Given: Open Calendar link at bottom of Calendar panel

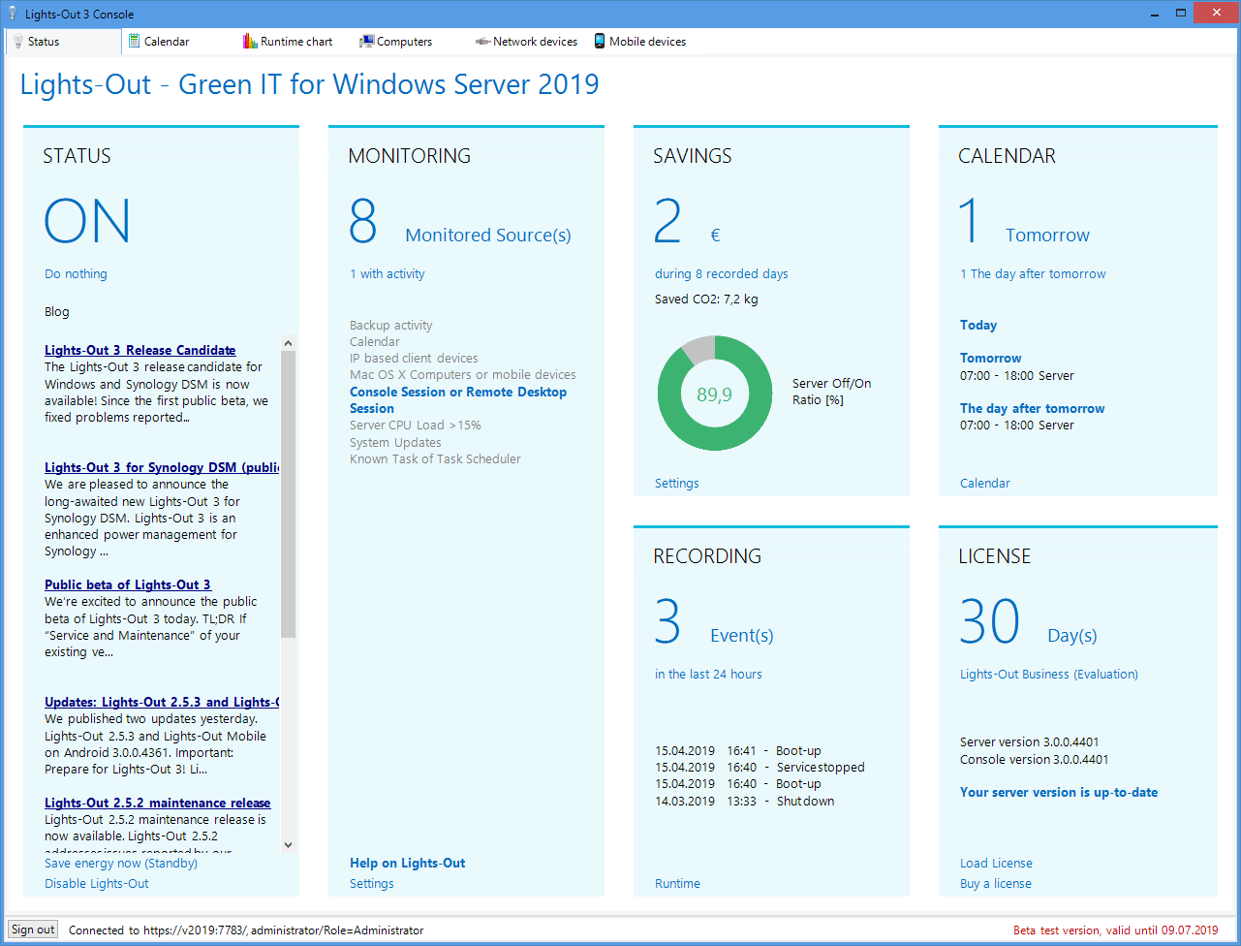Looking at the screenshot, I should point(985,483).
